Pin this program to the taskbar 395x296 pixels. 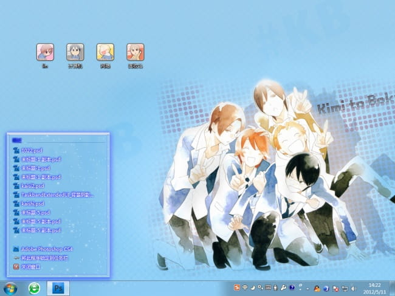[x=50, y=258]
